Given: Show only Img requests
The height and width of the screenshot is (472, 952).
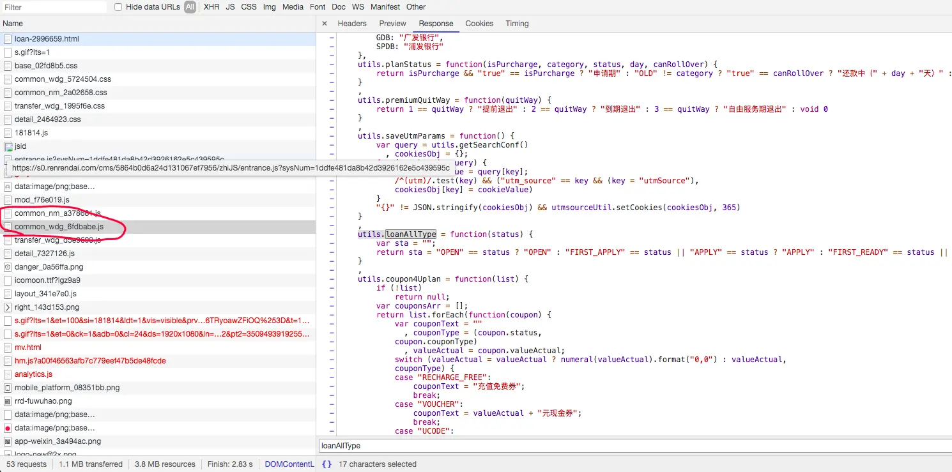Looking at the screenshot, I should tap(270, 7).
